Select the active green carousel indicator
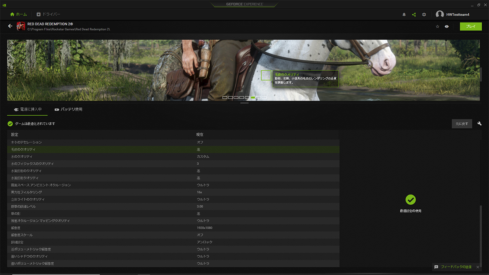Image resolution: width=489 pixels, height=275 pixels. [253, 97]
